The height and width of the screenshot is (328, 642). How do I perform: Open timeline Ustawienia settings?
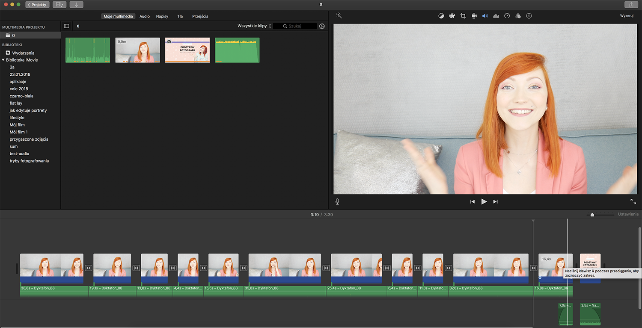pos(628,214)
